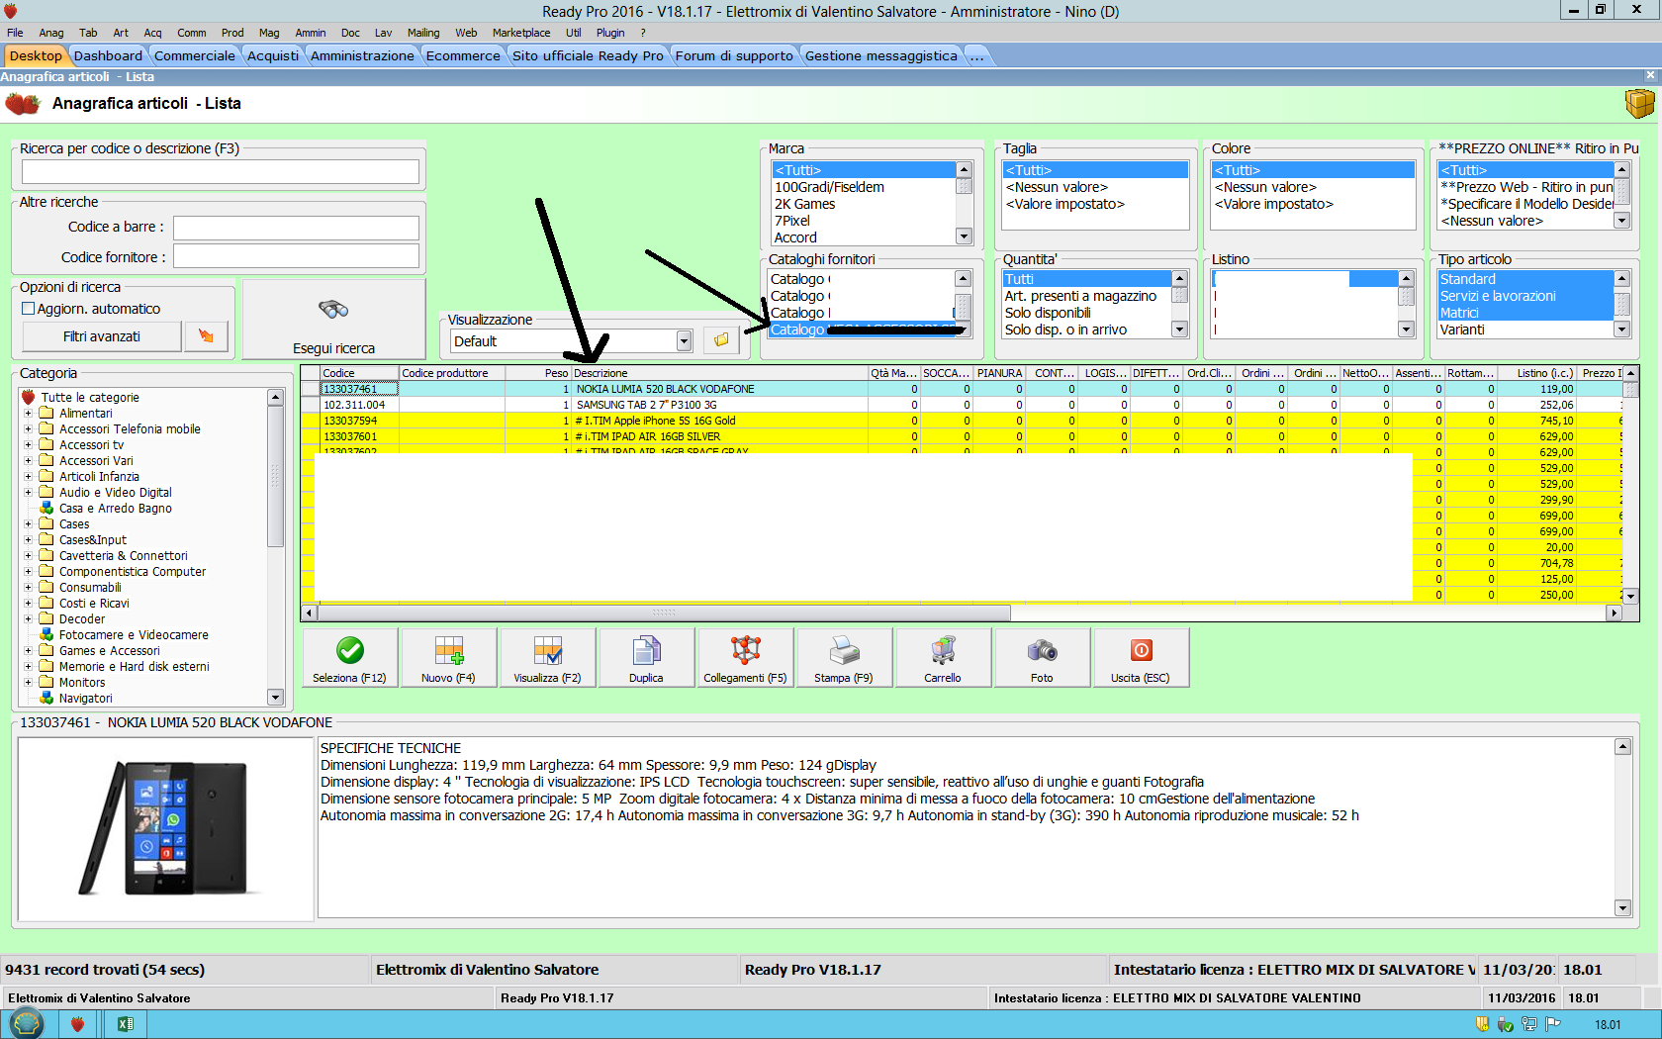Click the Filtri avanzati button
Image resolution: width=1662 pixels, height=1039 pixels.
tap(102, 336)
